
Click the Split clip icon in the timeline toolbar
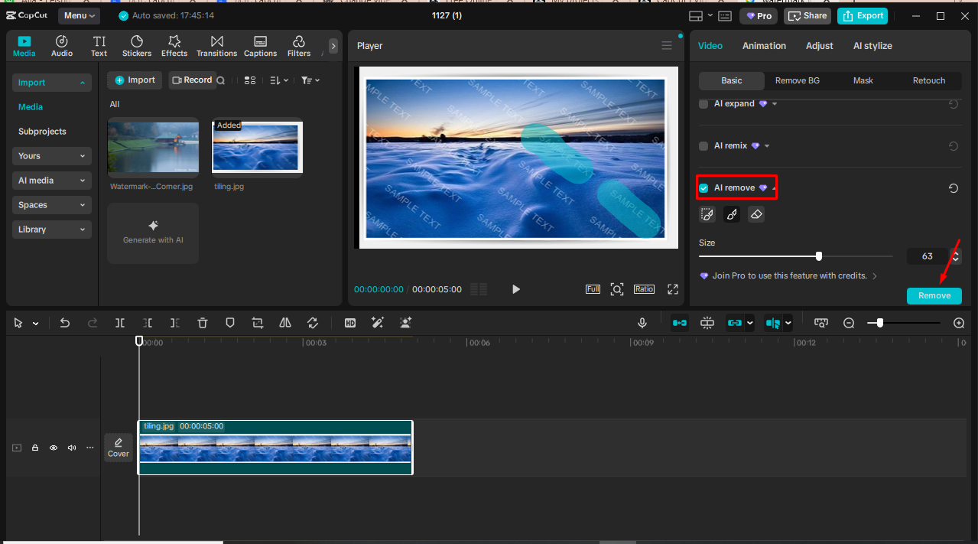pos(119,322)
